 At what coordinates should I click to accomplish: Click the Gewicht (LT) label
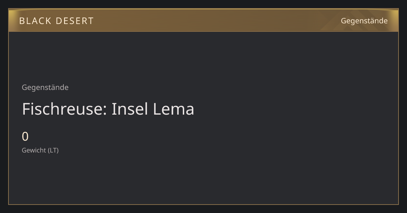40,150
